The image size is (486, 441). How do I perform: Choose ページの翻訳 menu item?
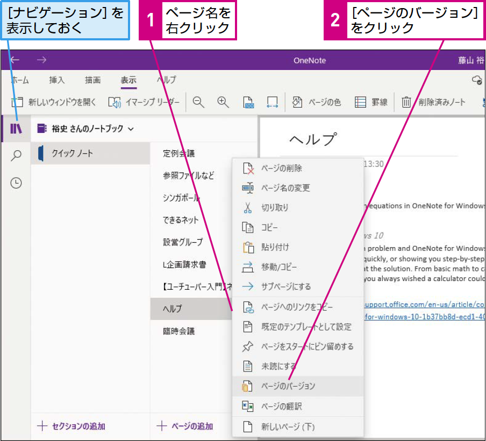coord(298,406)
